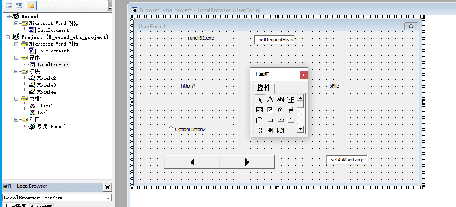Screen dimensions: 456x207
Task: Close the 属性 - LocalBrowser properties pane
Action: (x=108, y=187)
